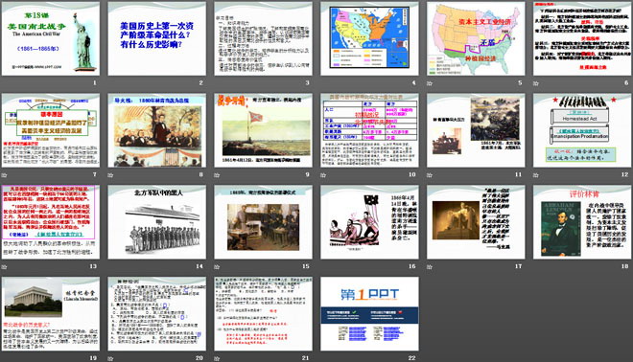
Task: Select the final 第1PPT slide
Action: coord(369,313)
